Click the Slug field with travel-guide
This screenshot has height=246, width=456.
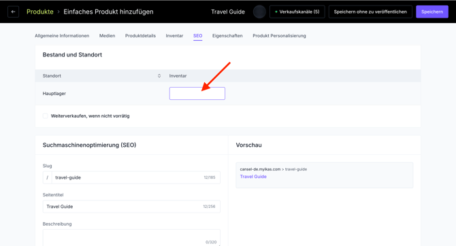[131, 177]
